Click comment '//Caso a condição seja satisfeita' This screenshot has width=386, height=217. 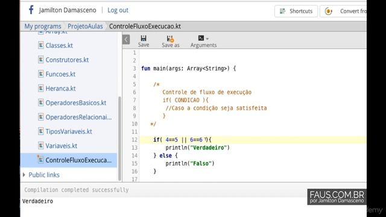[x=216, y=108]
